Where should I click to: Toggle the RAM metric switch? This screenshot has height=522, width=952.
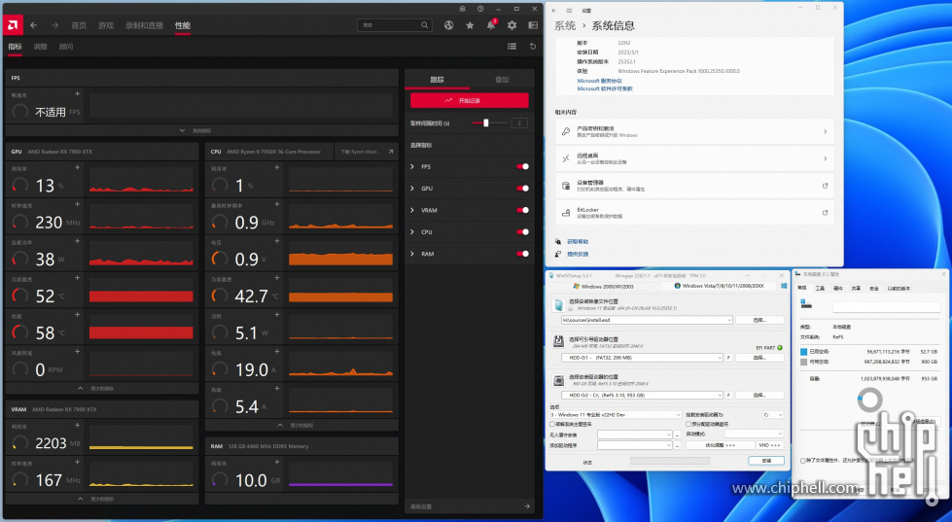coord(523,254)
